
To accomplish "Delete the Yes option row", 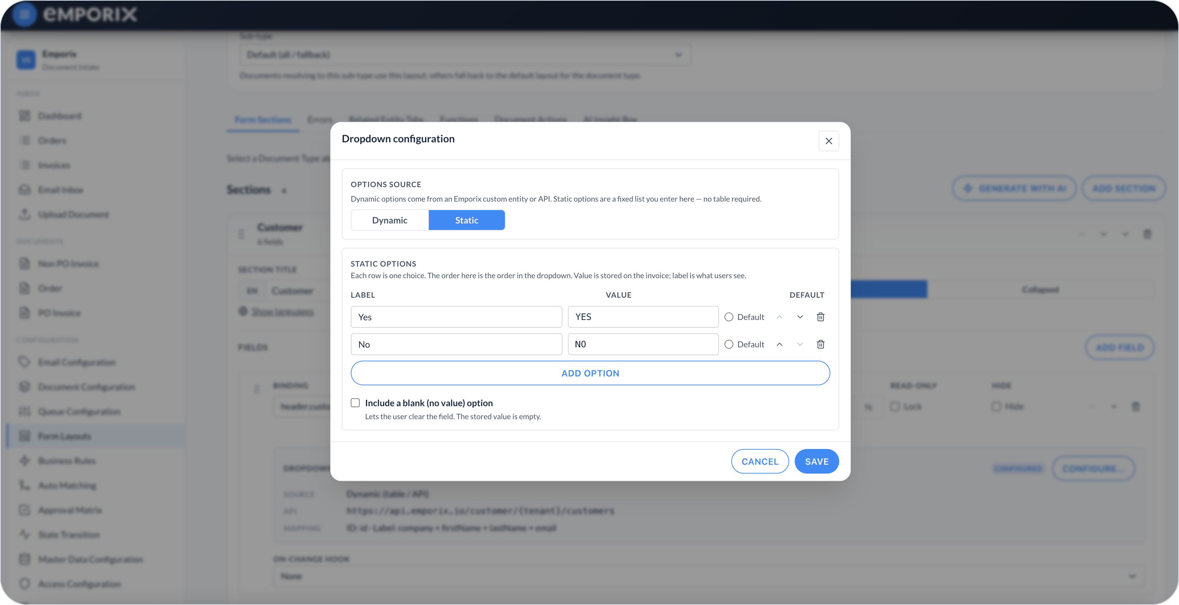I will click(820, 317).
